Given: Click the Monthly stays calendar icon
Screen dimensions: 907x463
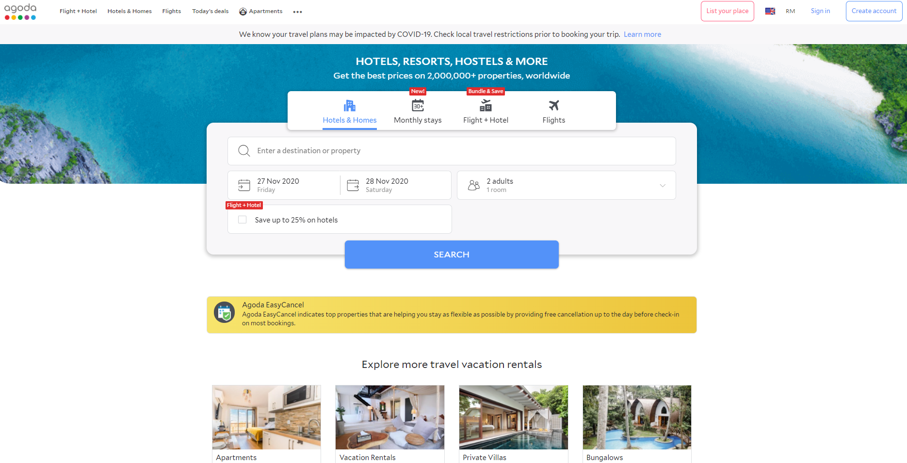Looking at the screenshot, I should (418, 105).
